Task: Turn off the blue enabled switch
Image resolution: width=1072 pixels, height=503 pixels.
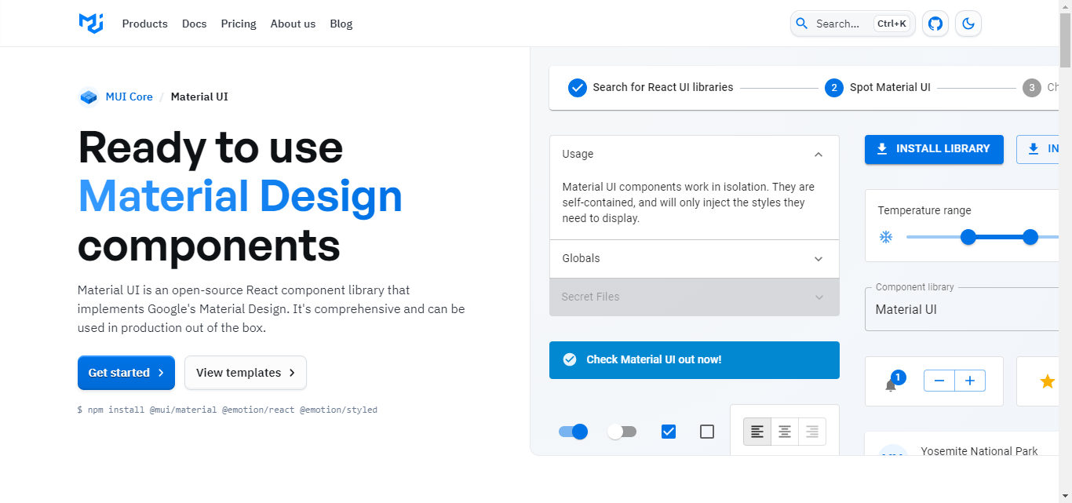Action: tap(574, 432)
